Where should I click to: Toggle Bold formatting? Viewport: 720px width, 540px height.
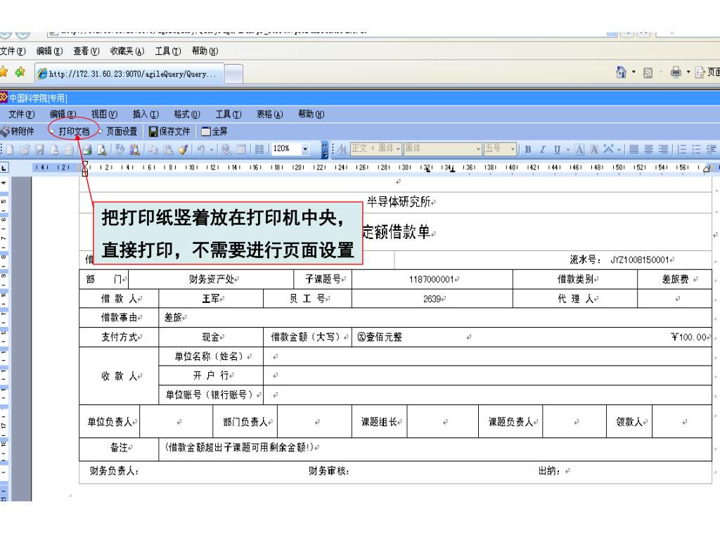528,149
